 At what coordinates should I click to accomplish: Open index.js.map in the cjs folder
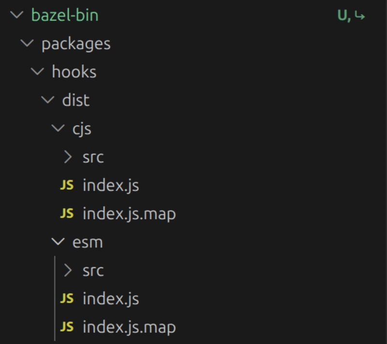(129, 214)
